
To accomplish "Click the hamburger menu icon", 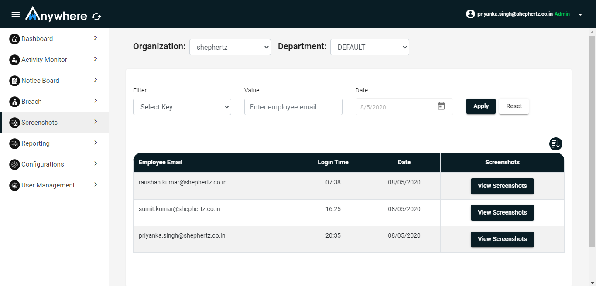I will point(16,14).
